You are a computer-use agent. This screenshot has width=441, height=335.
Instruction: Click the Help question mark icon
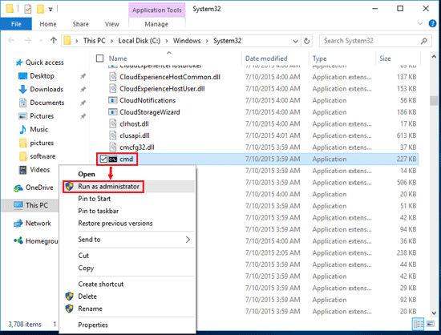pyautogui.click(x=432, y=23)
